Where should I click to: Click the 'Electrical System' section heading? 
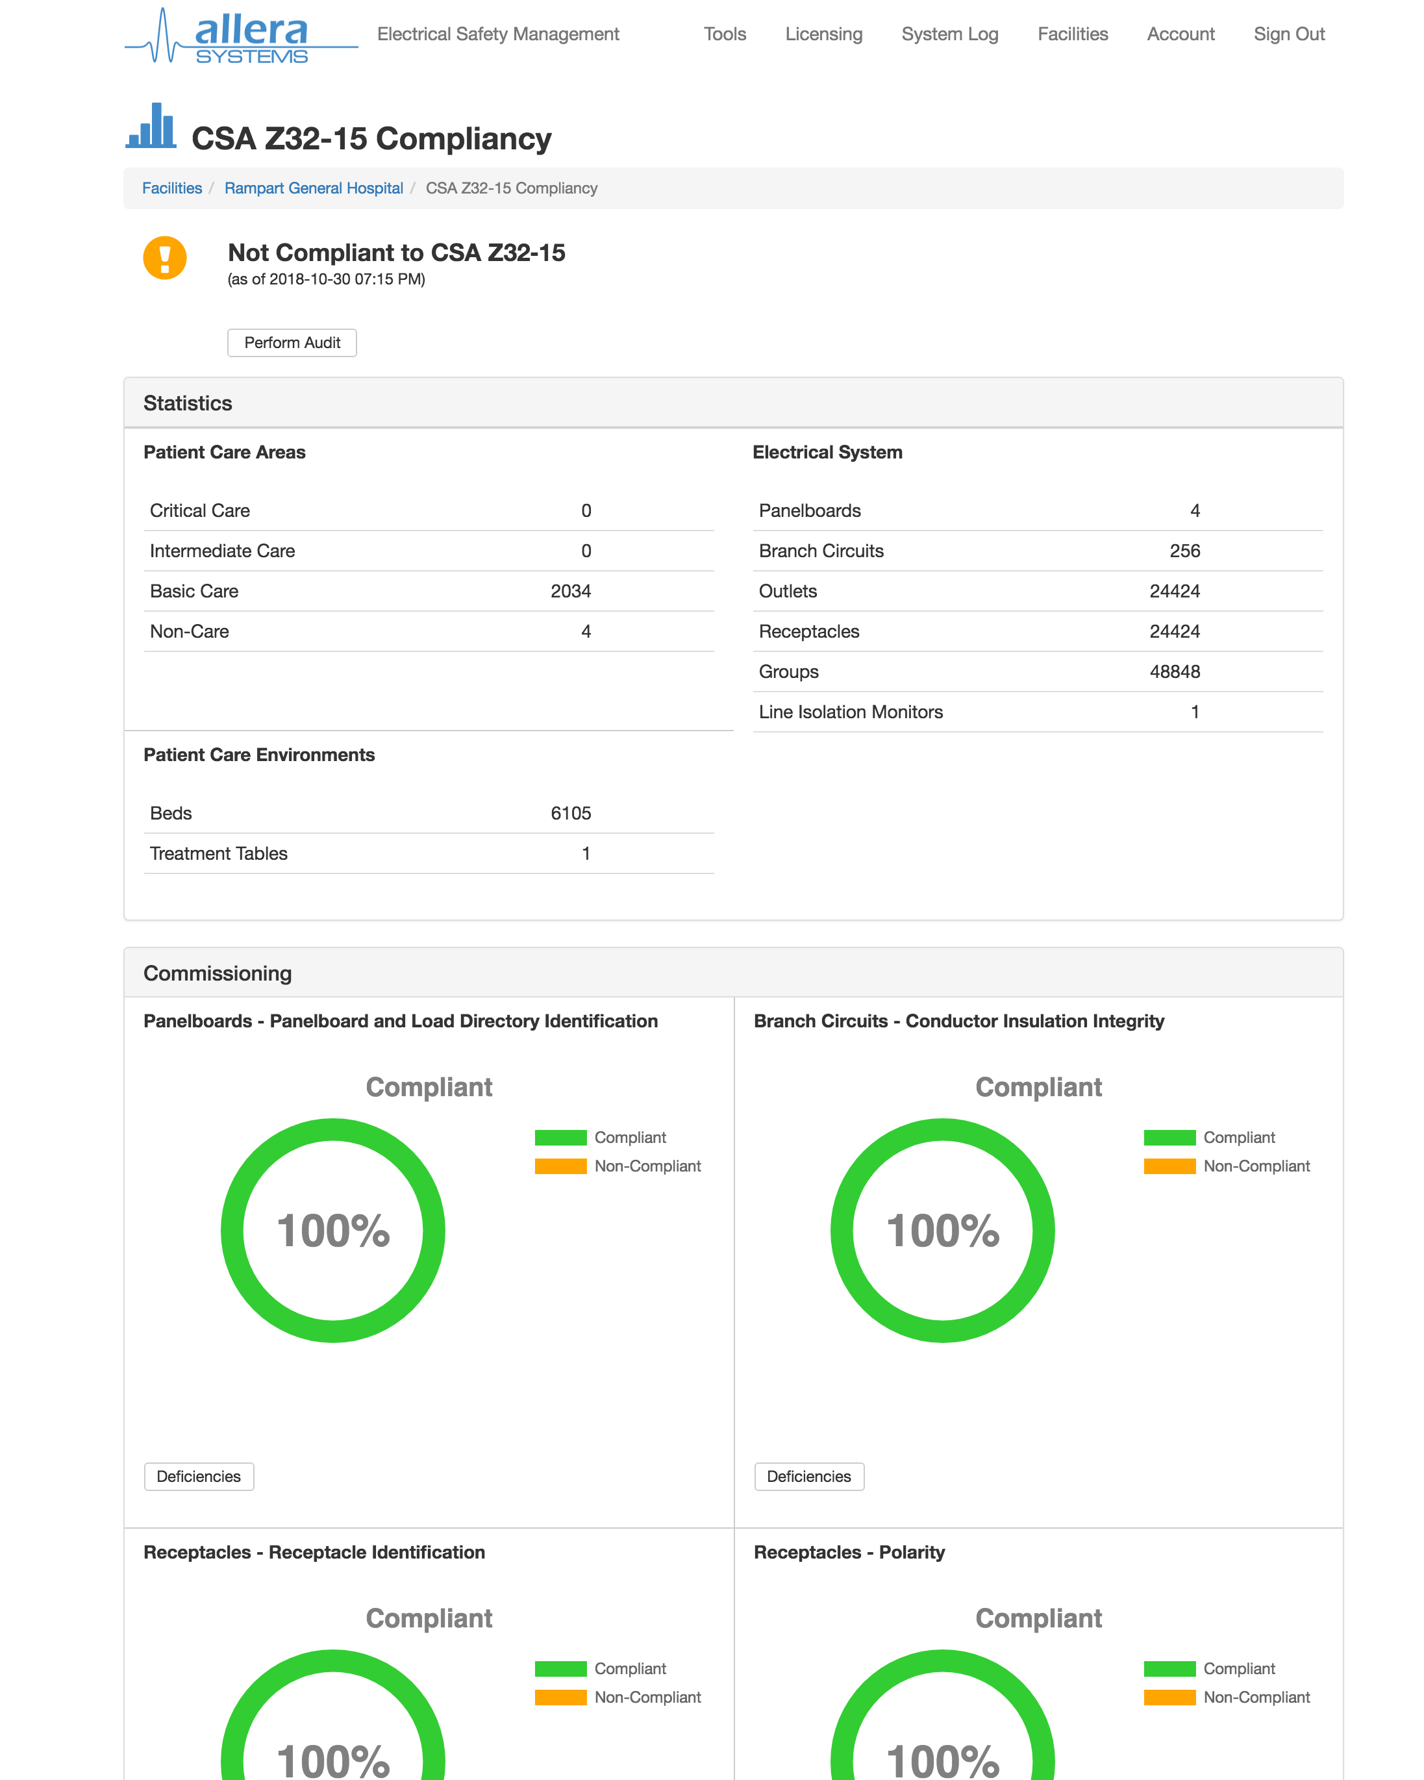(x=827, y=453)
